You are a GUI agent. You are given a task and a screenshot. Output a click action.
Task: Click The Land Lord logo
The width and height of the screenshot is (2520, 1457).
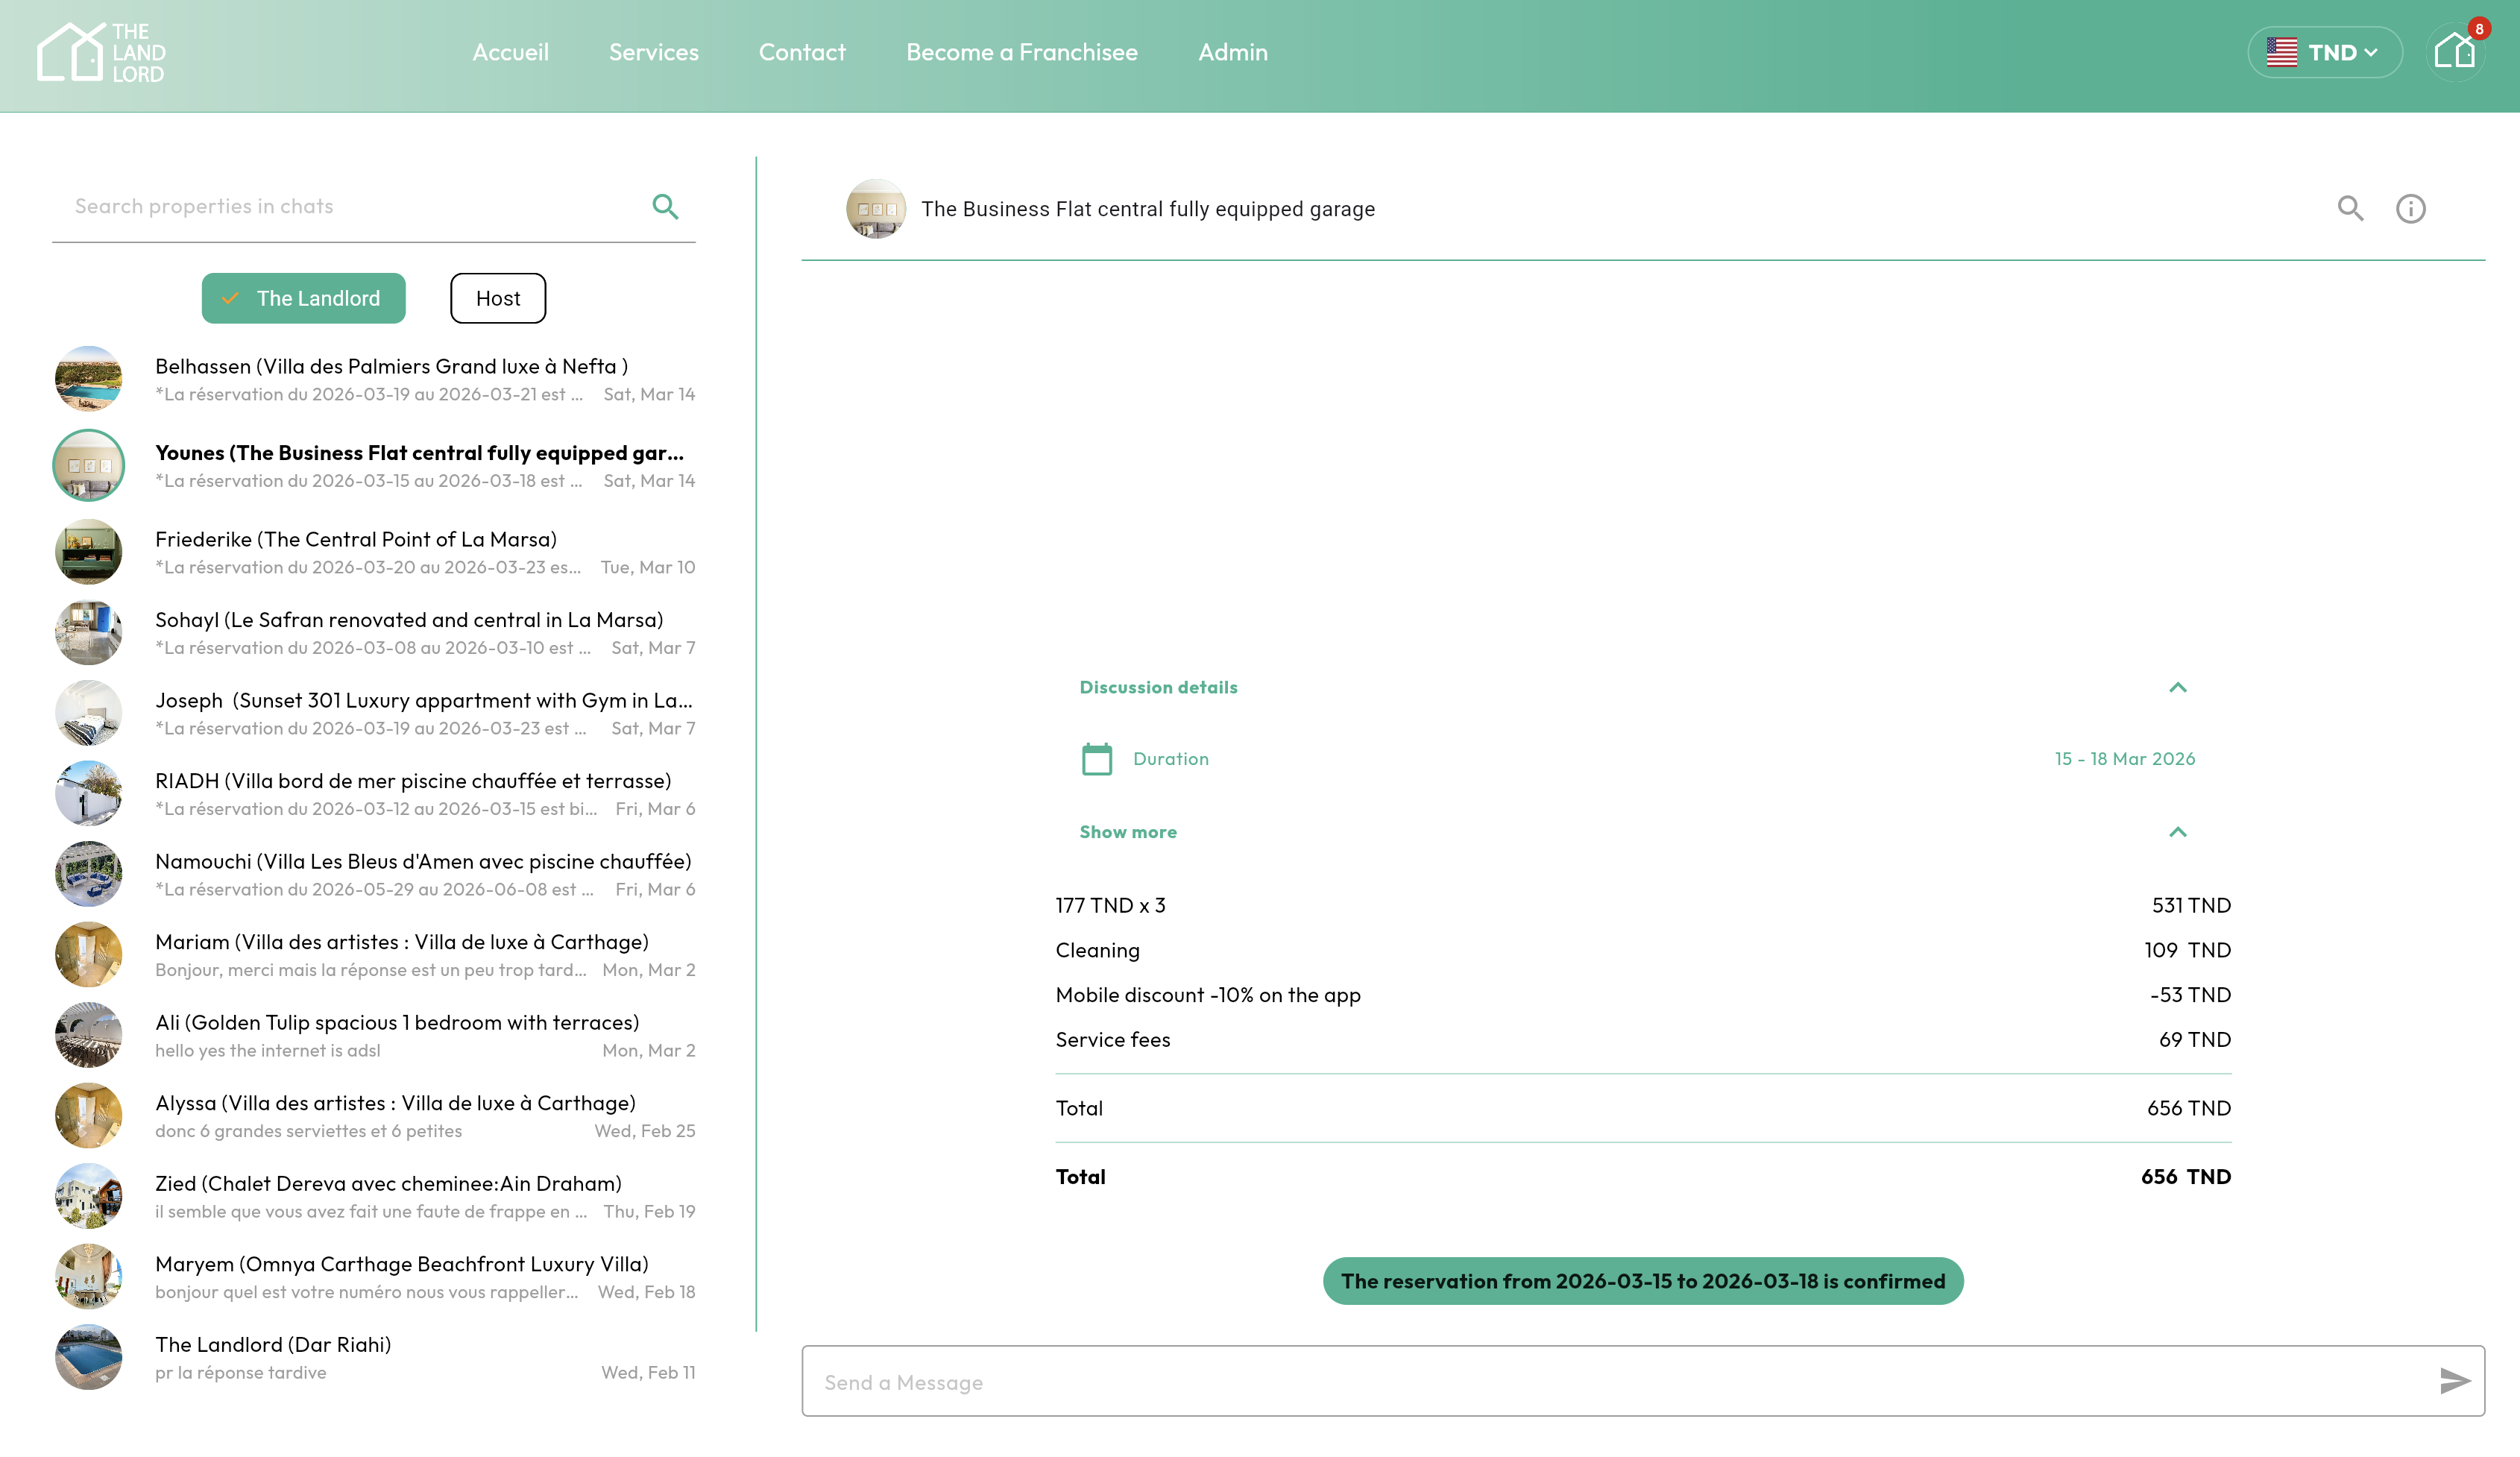point(101,53)
